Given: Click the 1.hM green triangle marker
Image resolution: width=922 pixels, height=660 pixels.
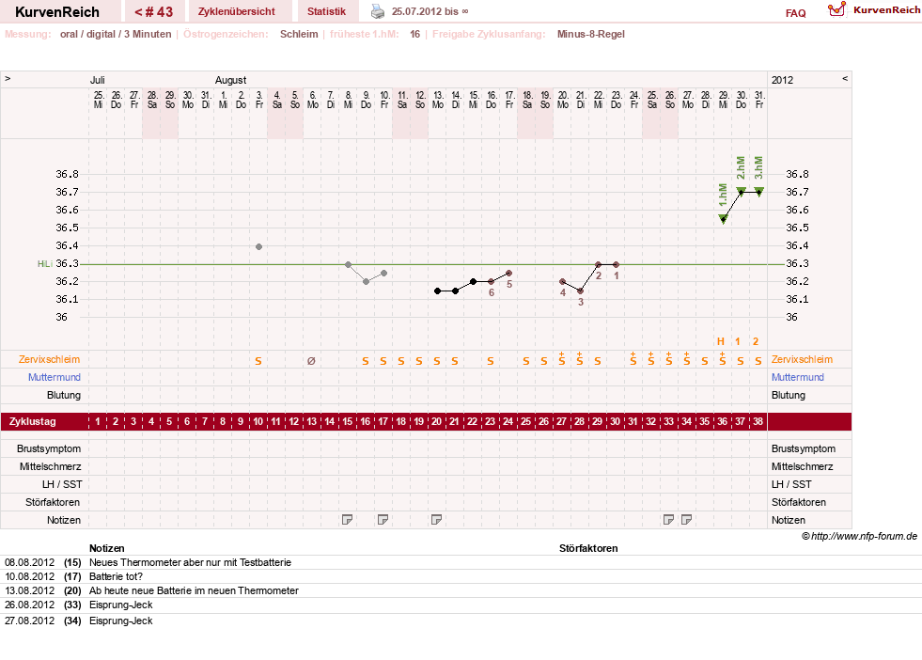Looking at the screenshot, I should [x=724, y=219].
